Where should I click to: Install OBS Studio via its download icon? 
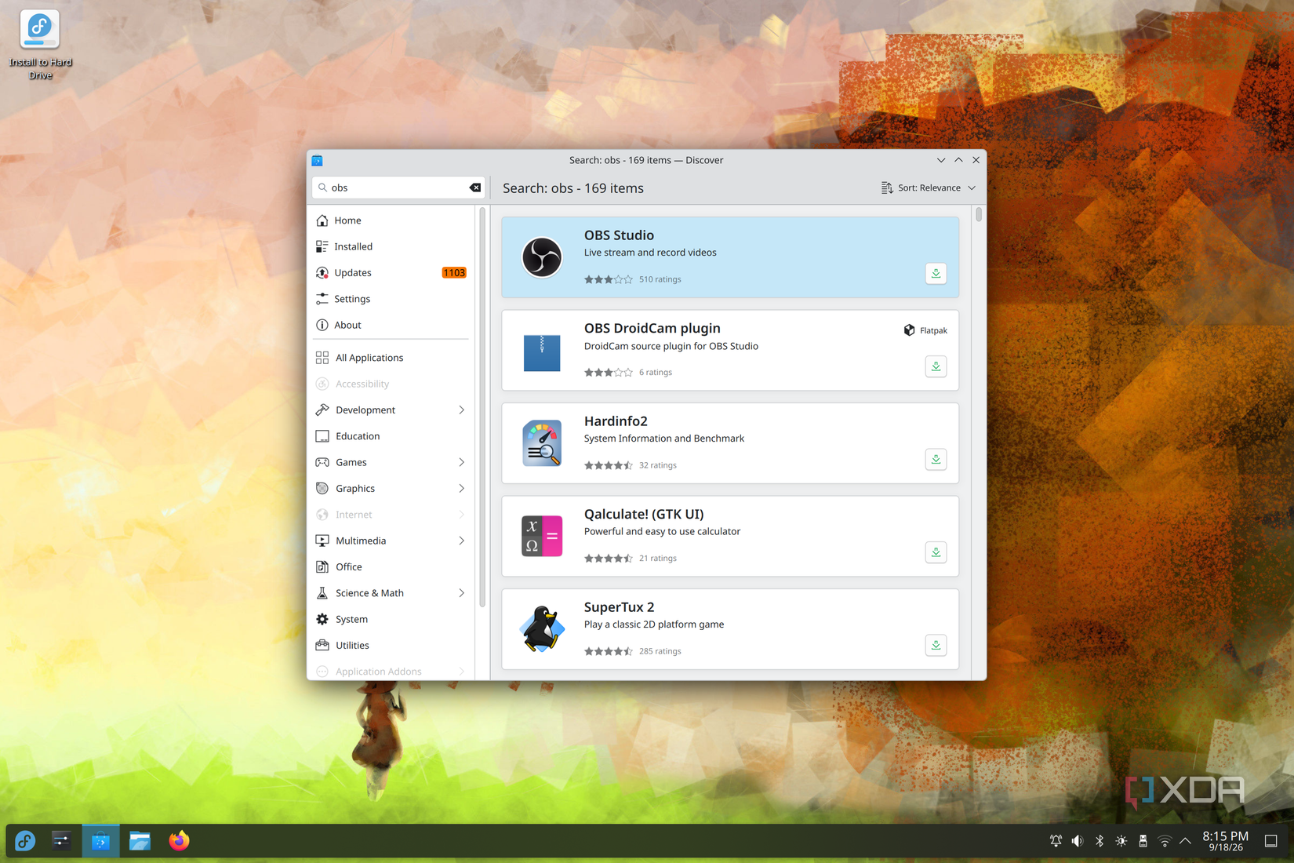[936, 274]
